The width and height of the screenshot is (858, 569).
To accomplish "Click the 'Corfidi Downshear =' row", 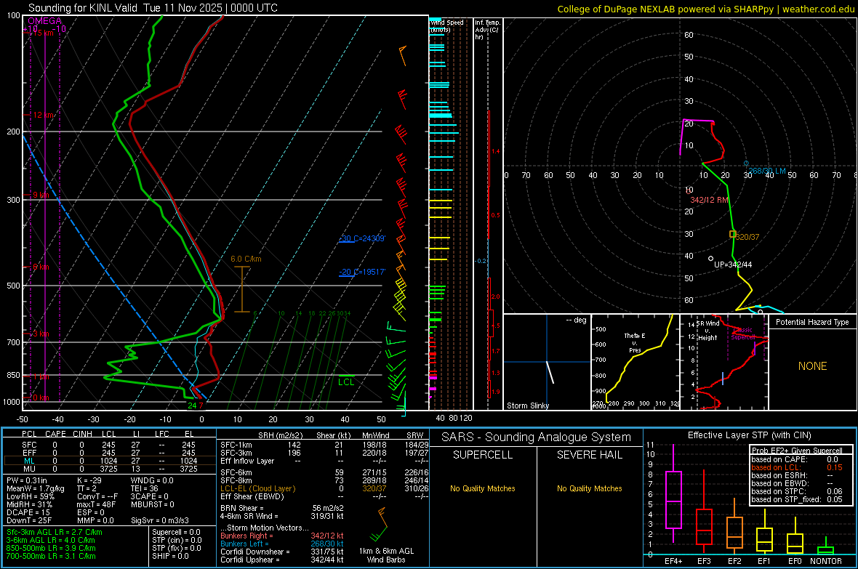I will pos(282,552).
